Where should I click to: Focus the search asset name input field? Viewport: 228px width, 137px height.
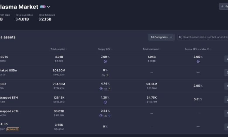(x=205, y=37)
